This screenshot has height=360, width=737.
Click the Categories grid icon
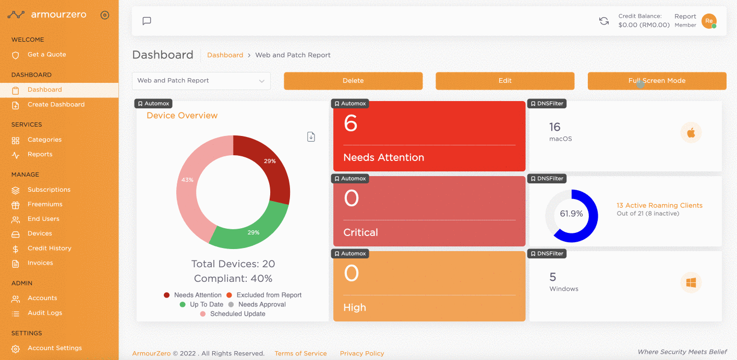[x=16, y=140]
